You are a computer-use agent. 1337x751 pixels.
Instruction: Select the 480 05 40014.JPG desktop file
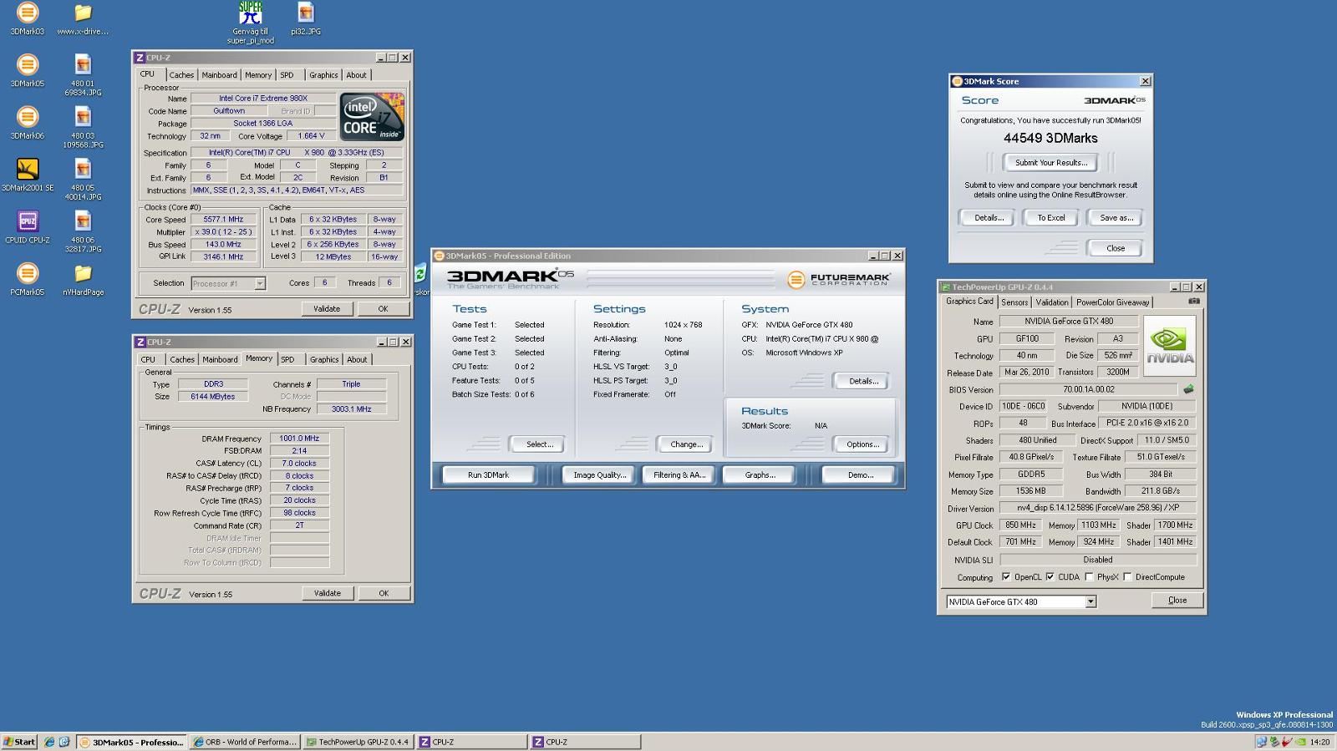(83, 179)
